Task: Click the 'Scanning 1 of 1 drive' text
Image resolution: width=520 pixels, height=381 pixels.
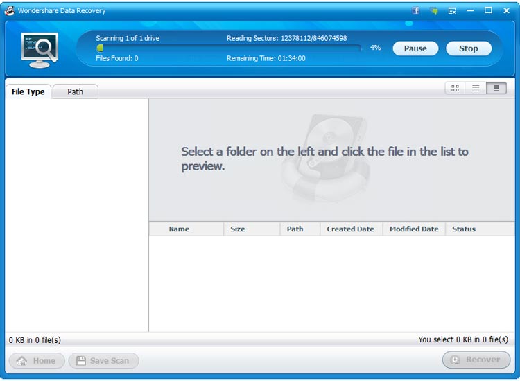Action: pyautogui.click(x=128, y=38)
